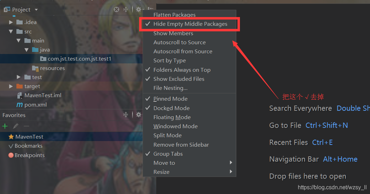Viewport: 370px width, 194px height.
Task: Open File Nesting... dialog
Action: [x=189, y=88]
